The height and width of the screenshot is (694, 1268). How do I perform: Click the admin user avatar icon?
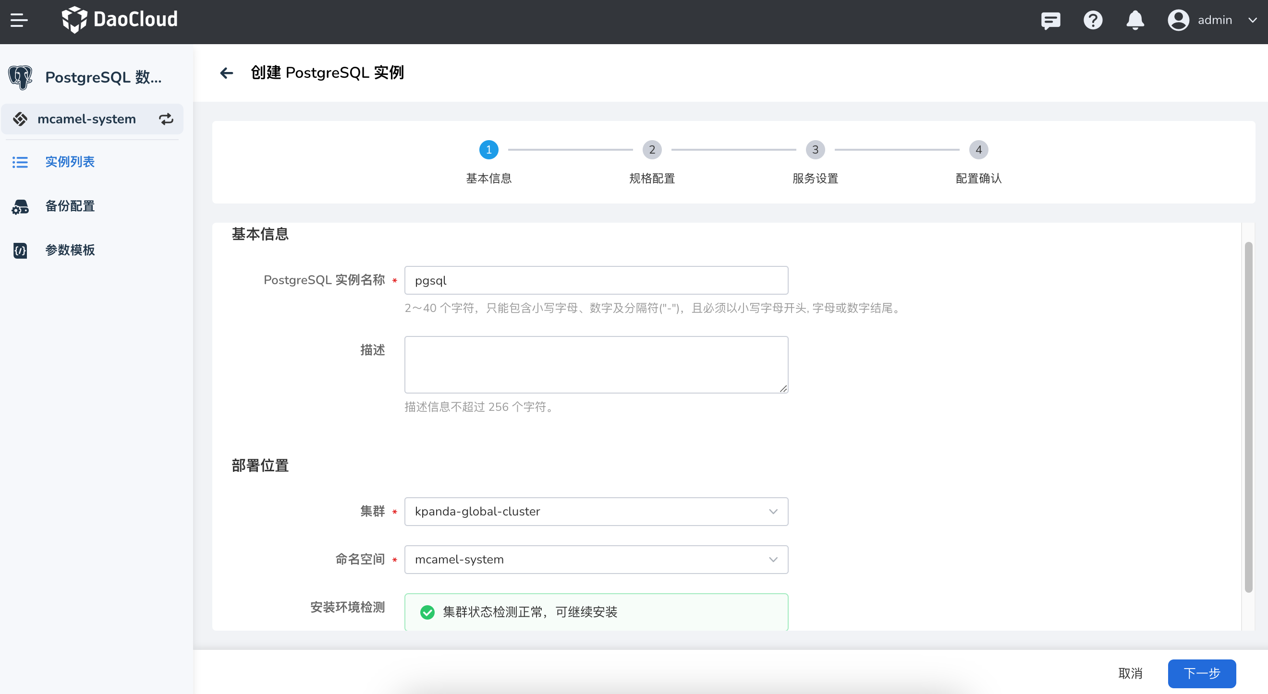click(1178, 20)
